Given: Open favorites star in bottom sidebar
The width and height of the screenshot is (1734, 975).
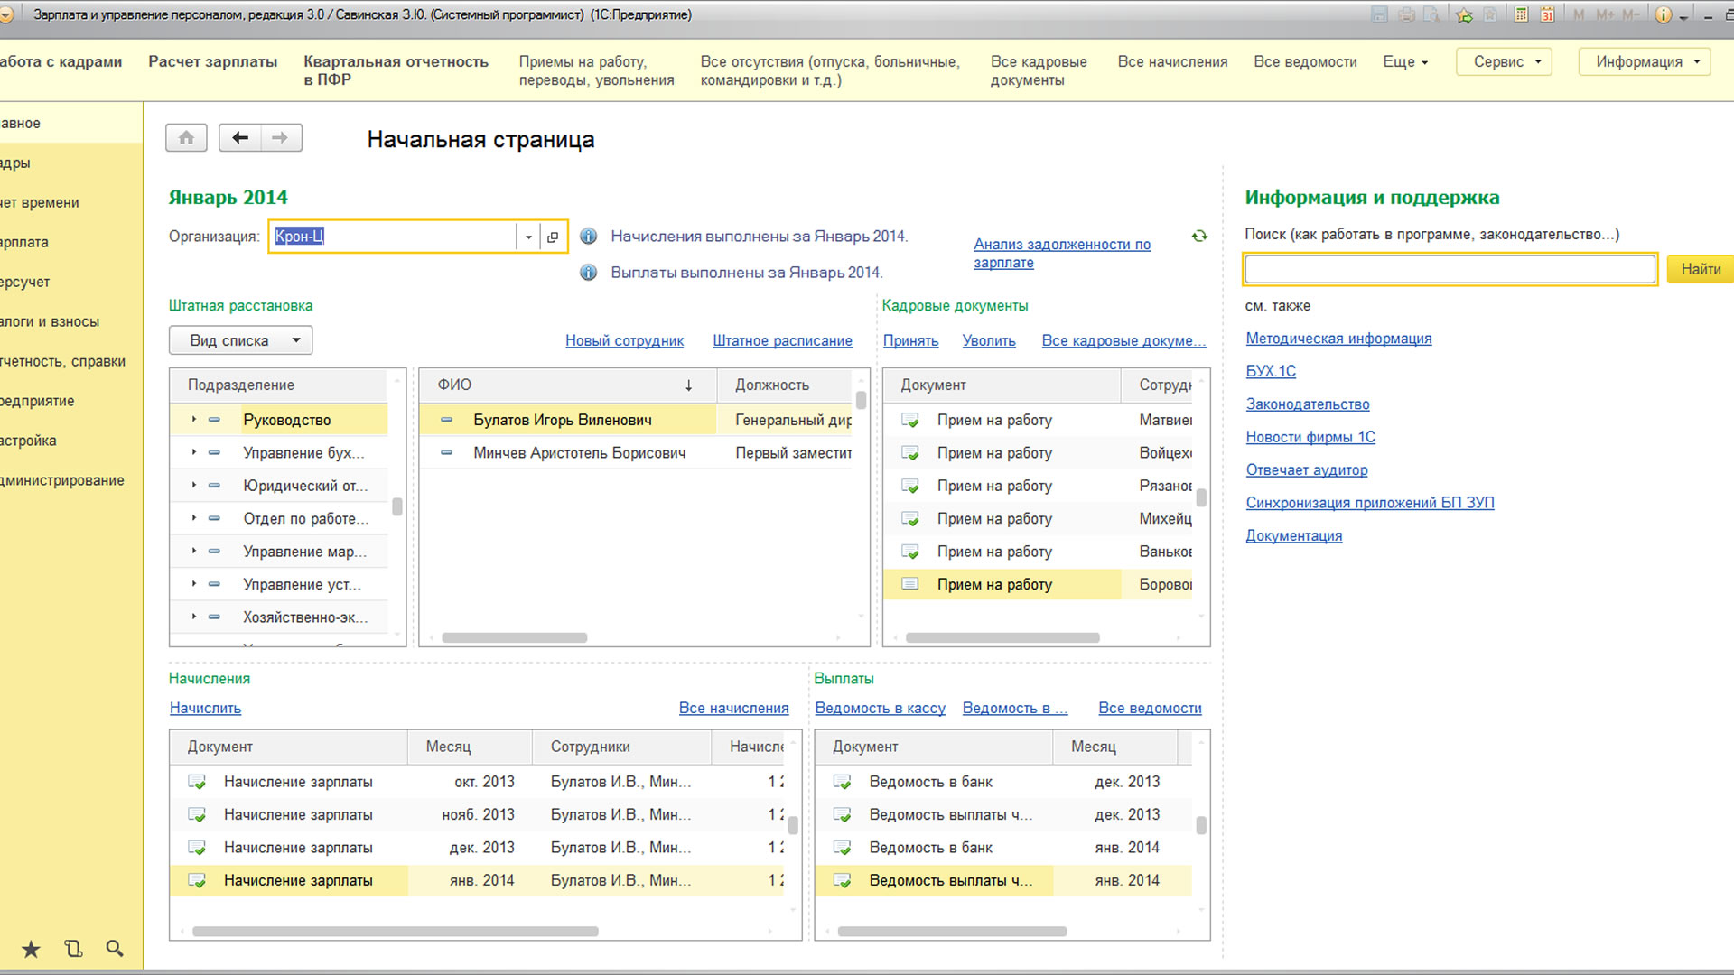Looking at the screenshot, I should pyautogui.click(x=31, y=949).
